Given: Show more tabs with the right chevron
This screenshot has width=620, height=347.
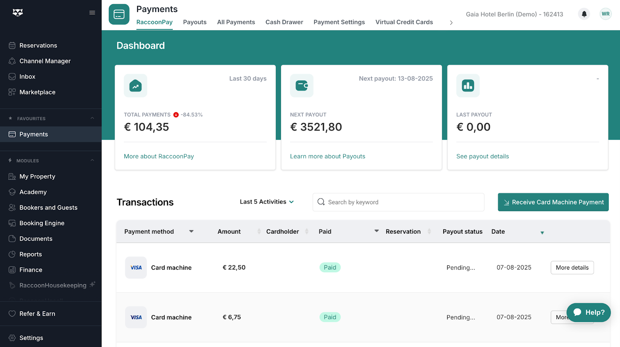Looking at the screenshot, I should pos(451,23).
